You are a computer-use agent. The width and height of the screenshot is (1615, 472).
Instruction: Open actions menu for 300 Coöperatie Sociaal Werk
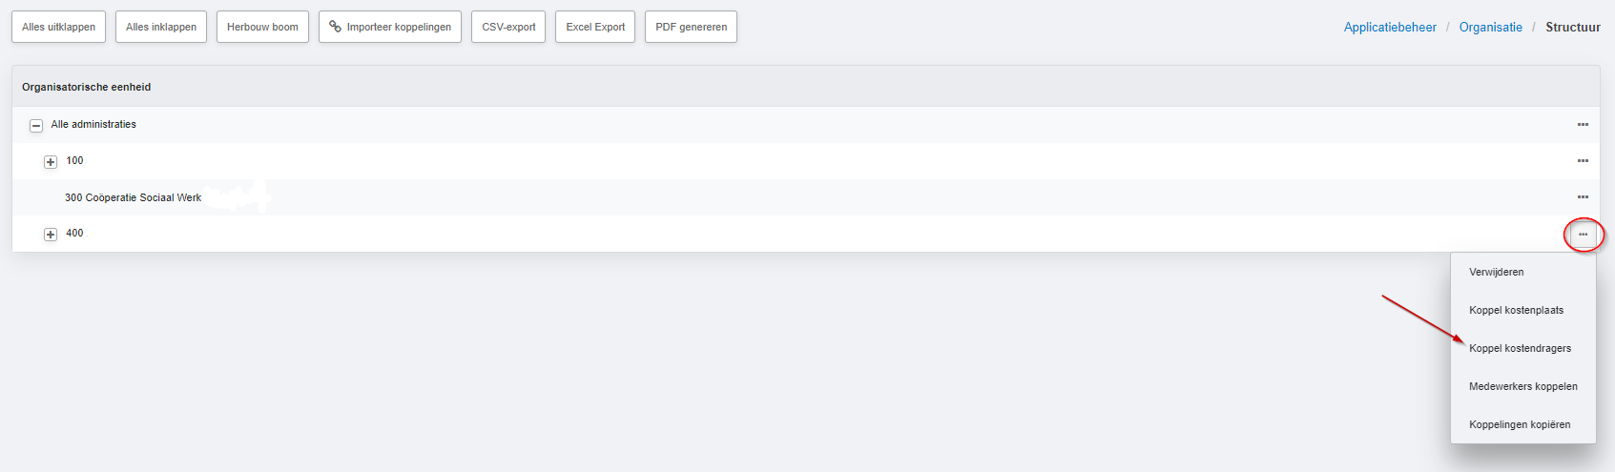pos(1583,197)
